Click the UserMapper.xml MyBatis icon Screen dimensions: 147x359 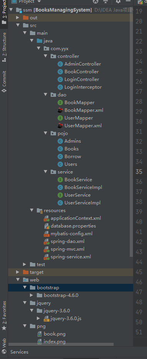[x=60, y=125]
